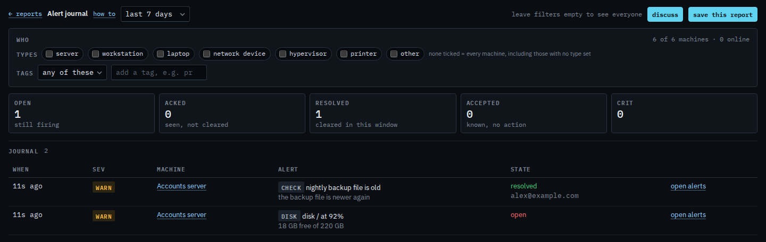Click the WARN badge in backup row
766x242 pixels.
[x=104, y=187]
